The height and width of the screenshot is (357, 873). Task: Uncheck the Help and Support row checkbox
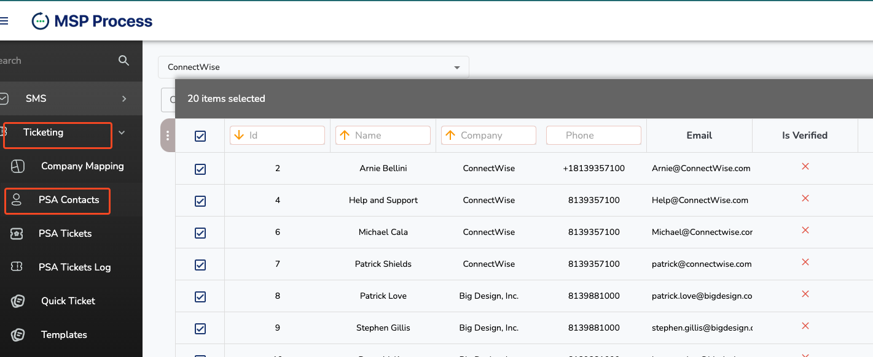point(200,201)
